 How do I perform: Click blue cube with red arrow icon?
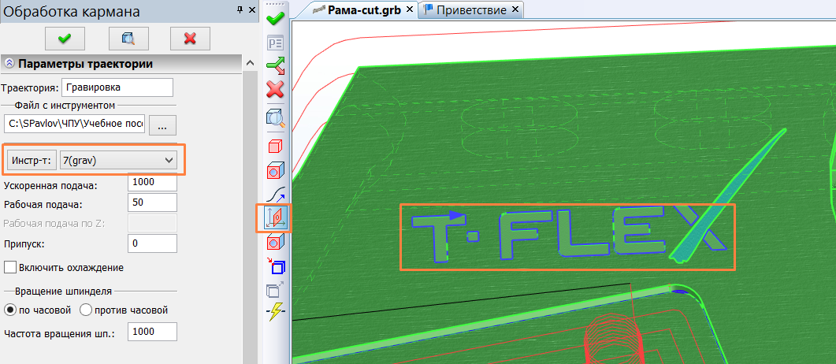[x=275, y=266]
